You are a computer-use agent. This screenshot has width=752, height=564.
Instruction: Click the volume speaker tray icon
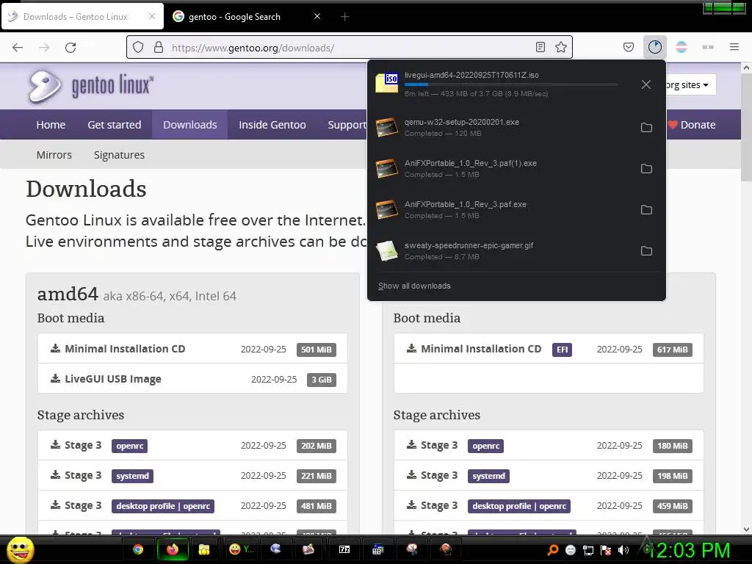[x=623, y=550]
